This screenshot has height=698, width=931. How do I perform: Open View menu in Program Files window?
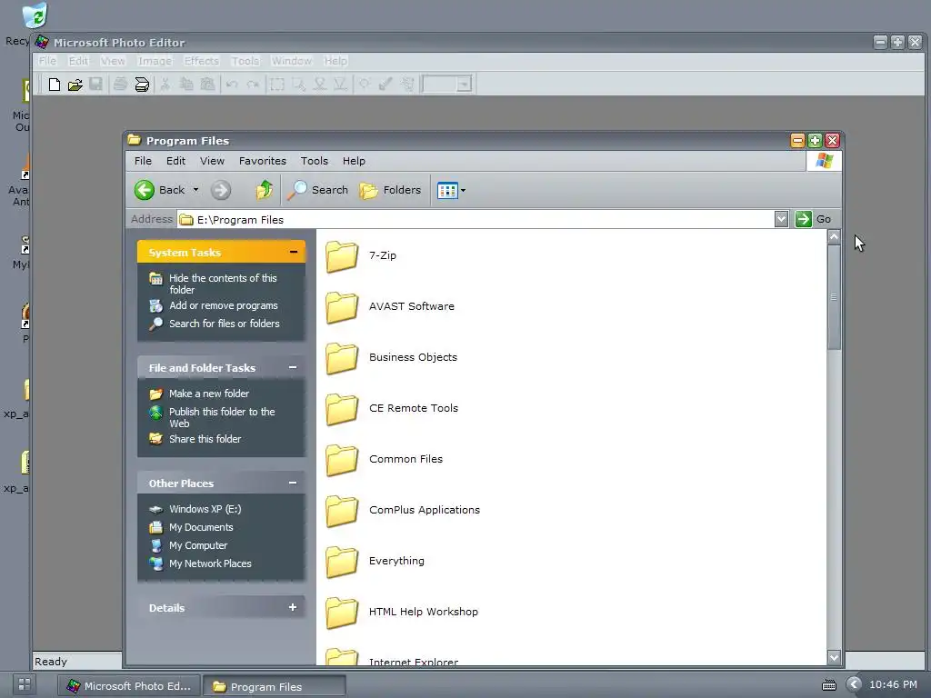coord(212,161)
